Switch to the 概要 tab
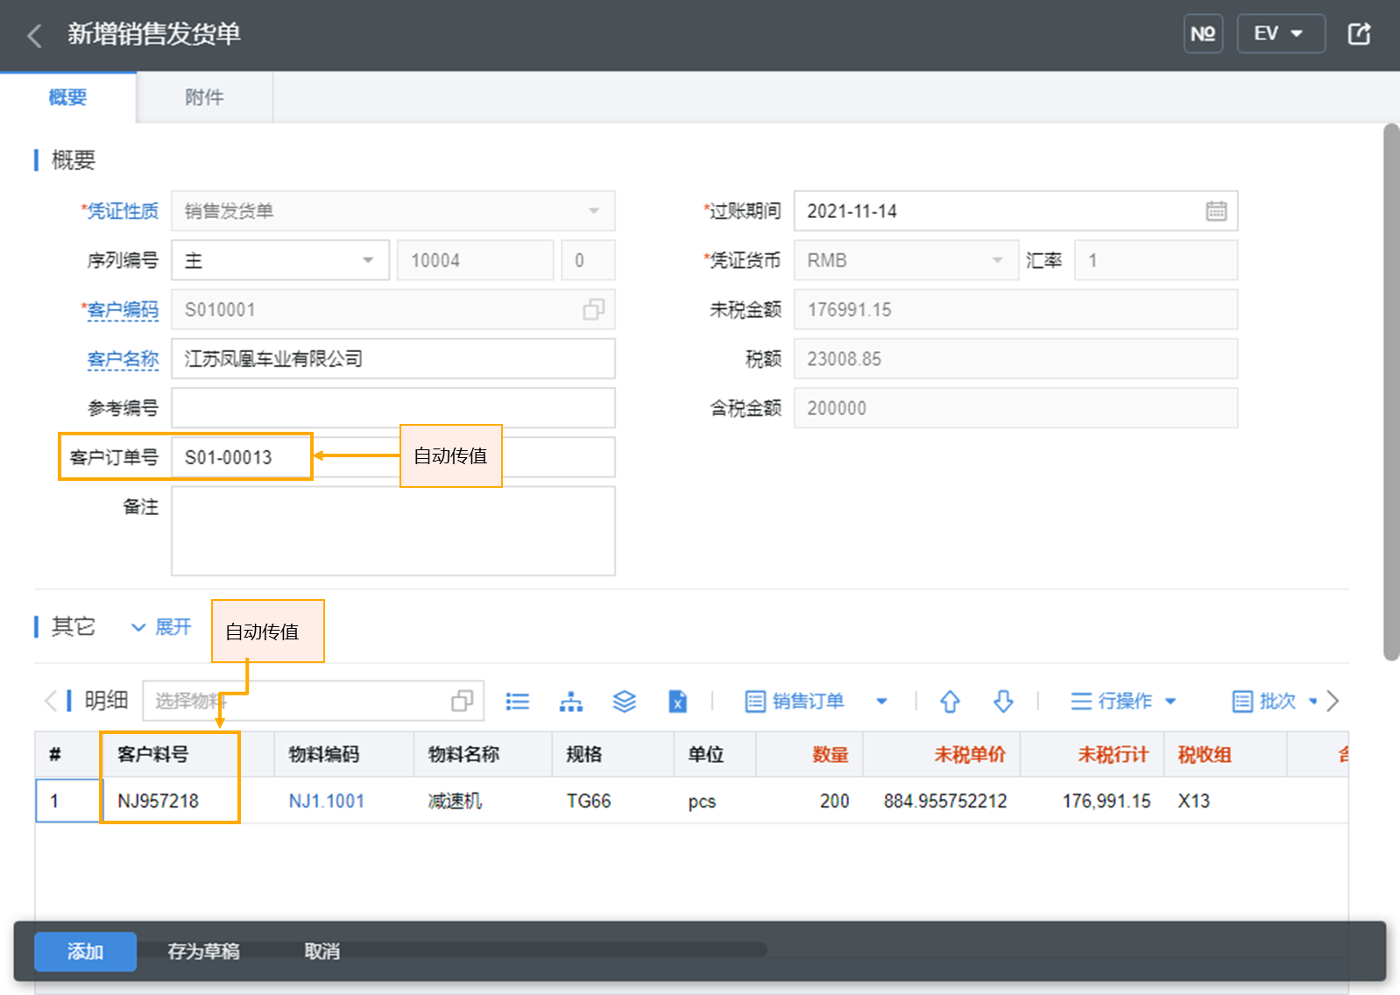 (67, 97)
